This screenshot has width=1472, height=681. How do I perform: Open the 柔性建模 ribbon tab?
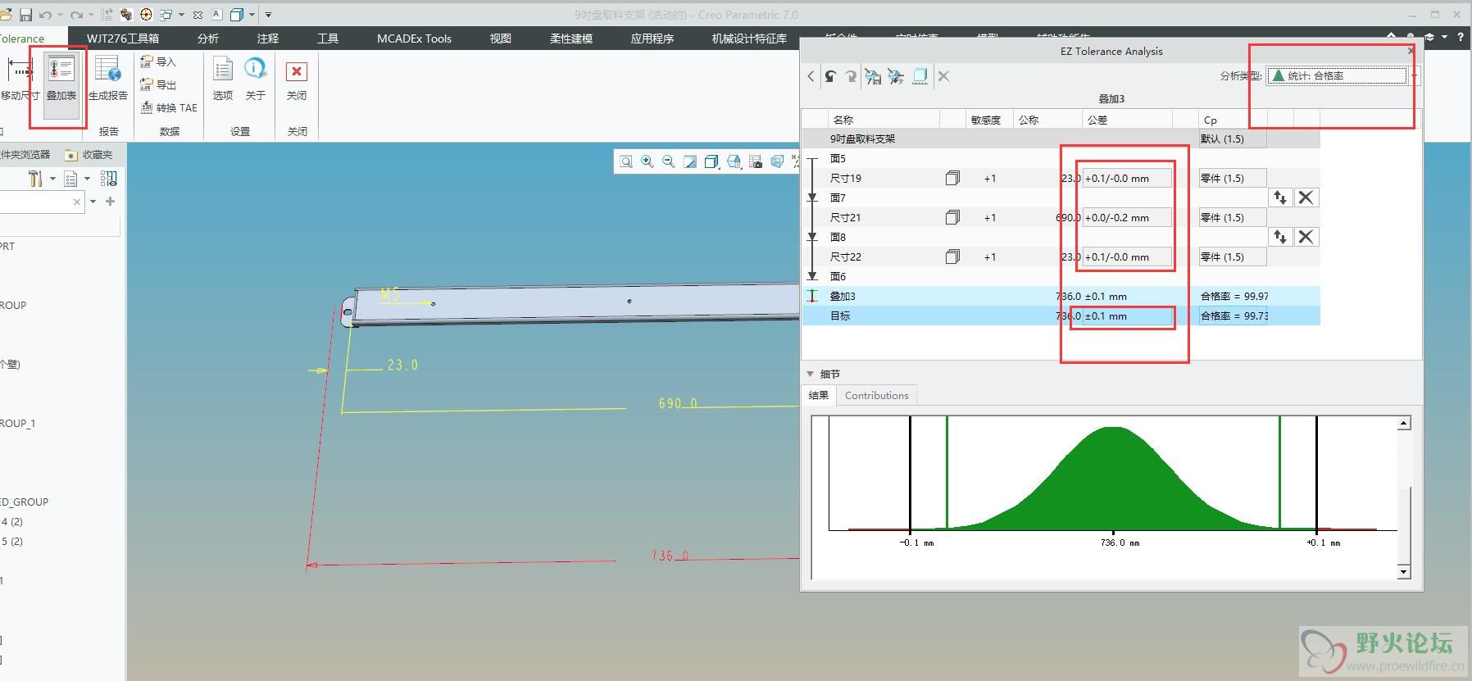pos(571,39)
